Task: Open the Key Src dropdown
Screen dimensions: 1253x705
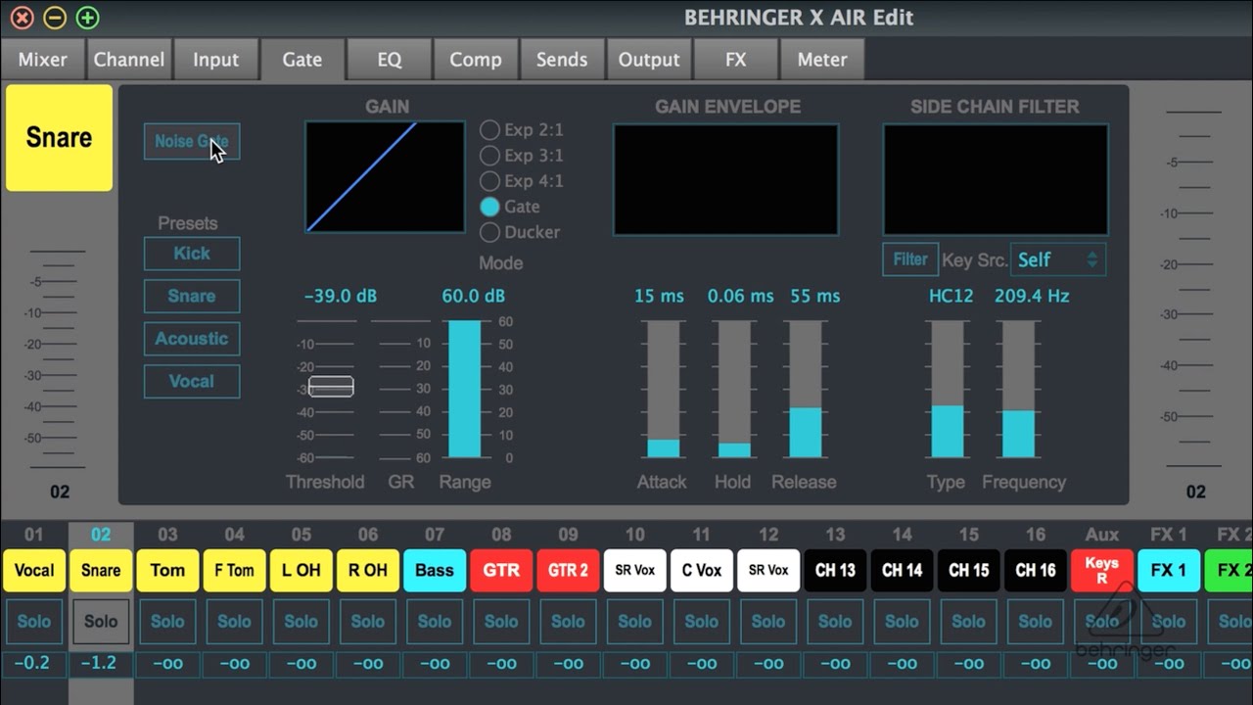Action: 1058,259
